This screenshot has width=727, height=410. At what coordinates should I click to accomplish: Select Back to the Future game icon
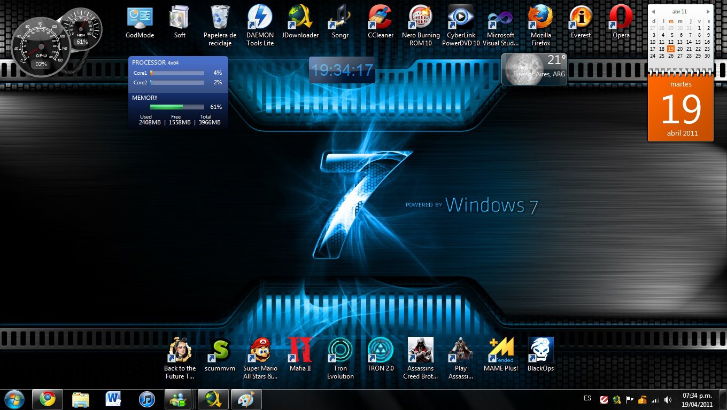coord(180,358)
